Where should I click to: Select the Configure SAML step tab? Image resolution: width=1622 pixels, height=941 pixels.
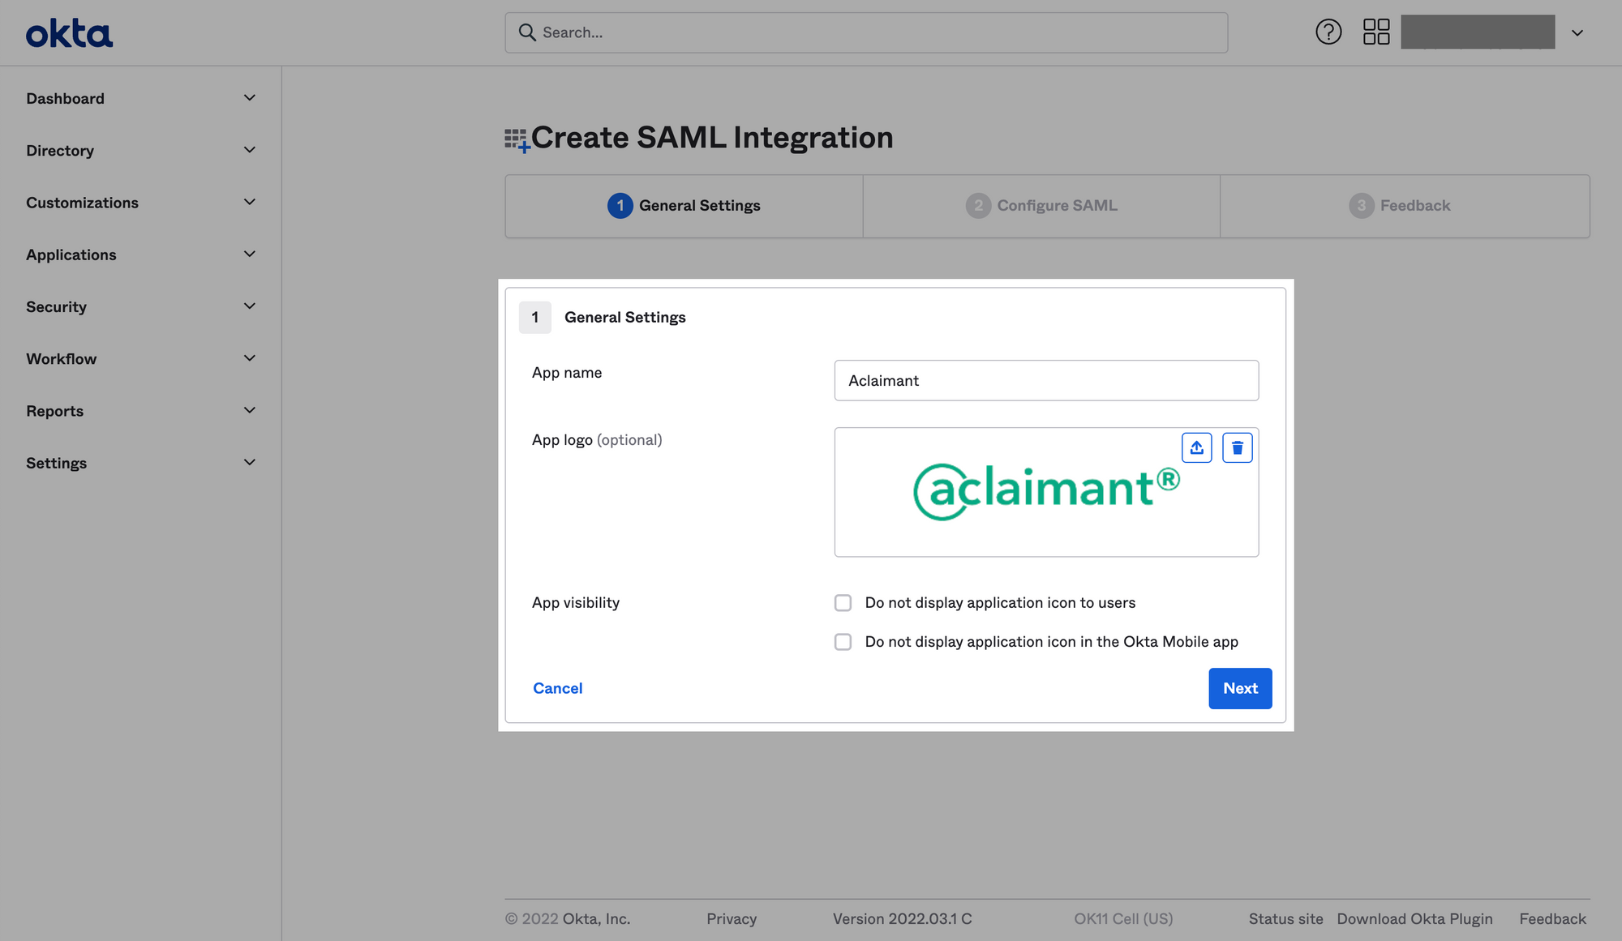[x=1041, y=206]
